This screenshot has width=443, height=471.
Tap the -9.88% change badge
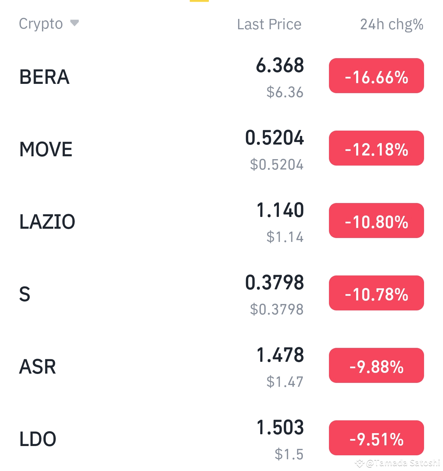[x=376, y=365]
